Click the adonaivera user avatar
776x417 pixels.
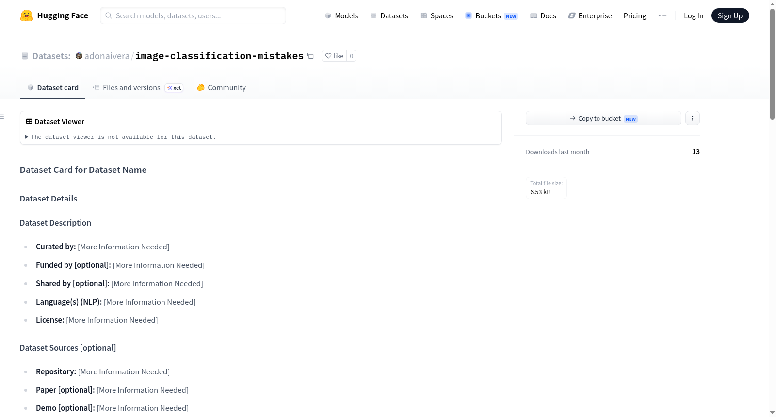pyautogui.click(x=79, y=56)
